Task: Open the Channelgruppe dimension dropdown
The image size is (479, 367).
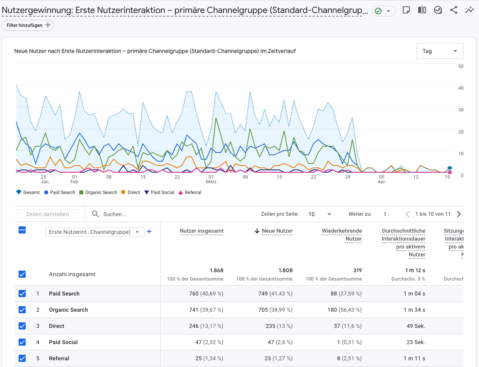Action: click(x=95, y=232)
